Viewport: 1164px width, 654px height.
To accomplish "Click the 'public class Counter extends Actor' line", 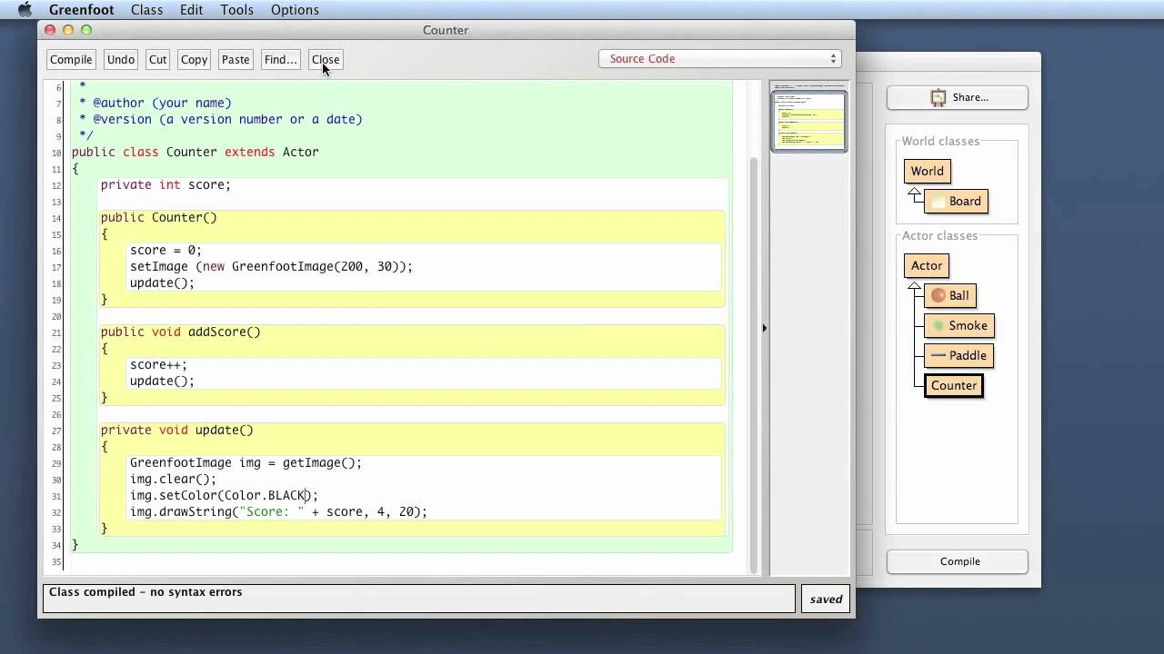I will coord(195,152).
